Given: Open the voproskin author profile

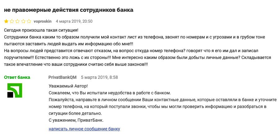Looking at the screenshot, I should tap(43, 21).
